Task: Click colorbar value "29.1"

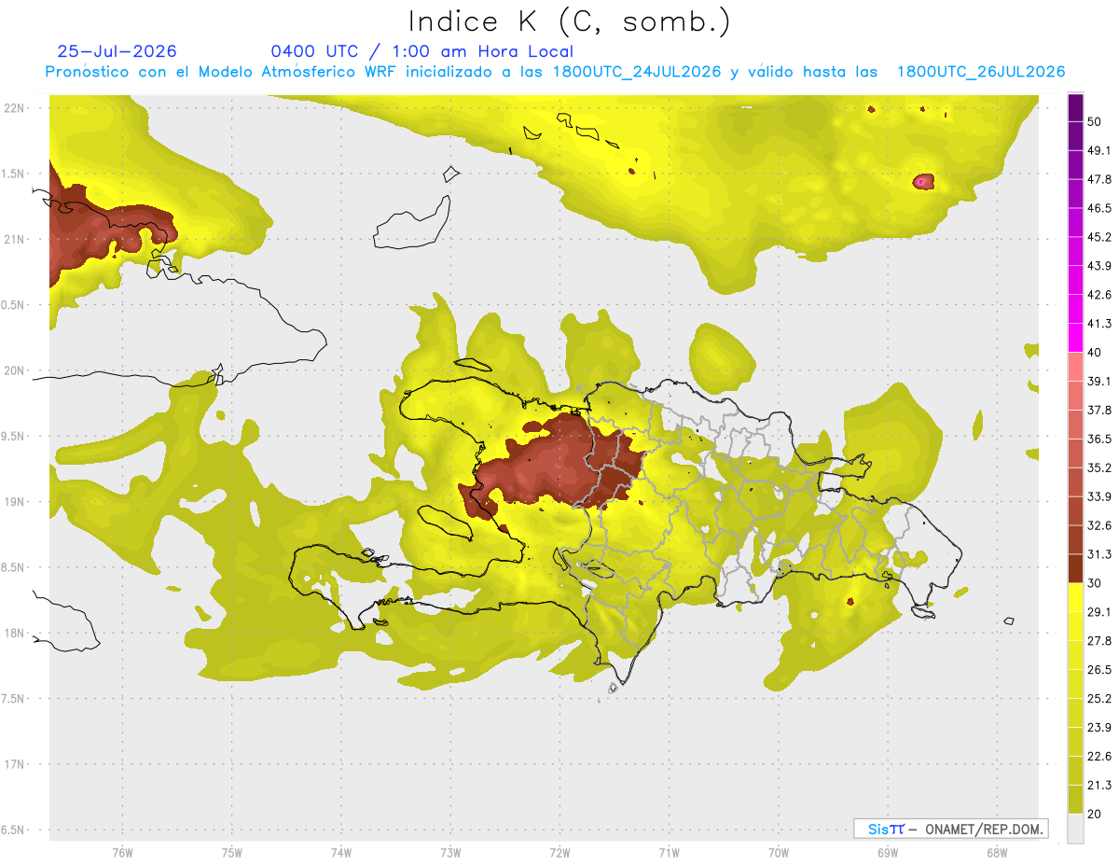Action: pos(1099,611)
